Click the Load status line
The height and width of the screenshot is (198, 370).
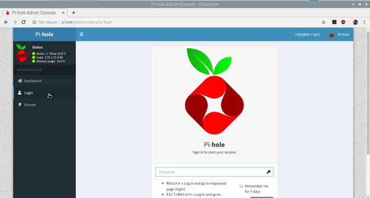click(48, 57)
